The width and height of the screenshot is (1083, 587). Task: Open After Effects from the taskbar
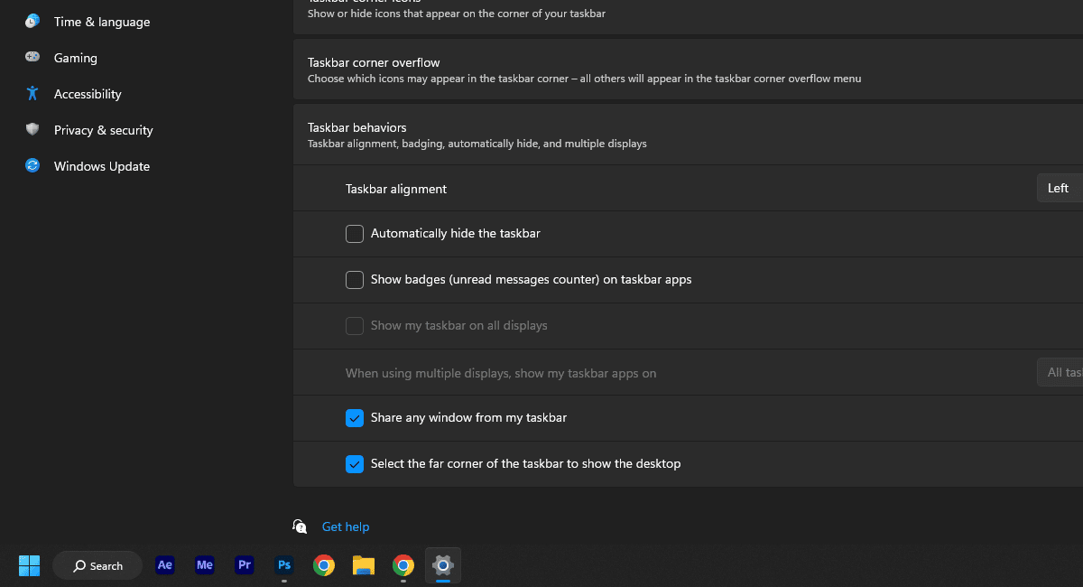point(165,565)
